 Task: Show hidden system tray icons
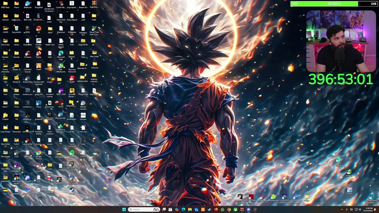[342, 209]
